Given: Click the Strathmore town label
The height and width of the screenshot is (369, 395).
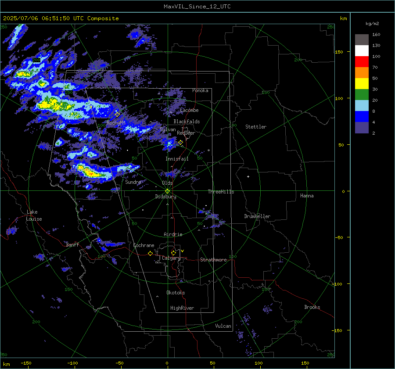Looking at the screenshot, I should (x=213, y=260).
